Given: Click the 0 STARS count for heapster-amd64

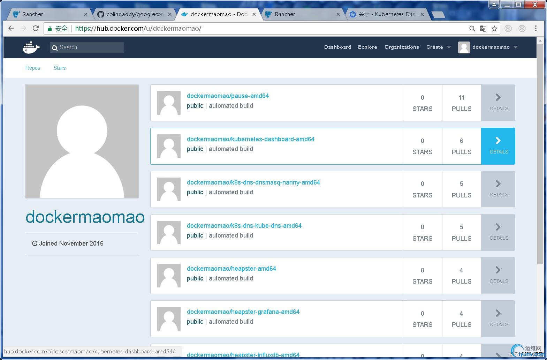Looking at the screenshot, I should 423,276.
